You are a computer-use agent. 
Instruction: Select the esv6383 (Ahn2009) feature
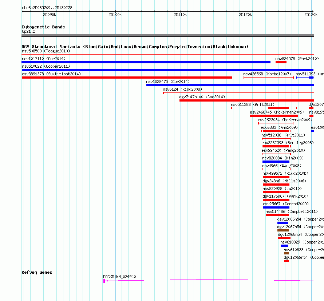[x=276, y=131]
